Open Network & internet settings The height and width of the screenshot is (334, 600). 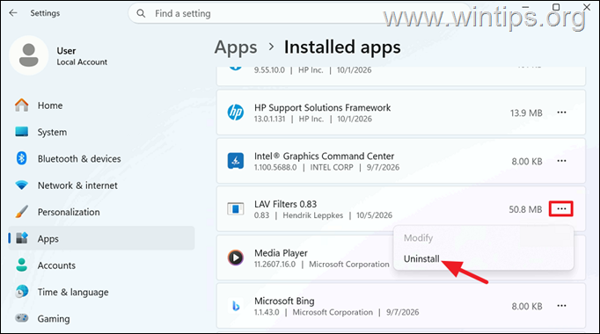pos(101,185)
